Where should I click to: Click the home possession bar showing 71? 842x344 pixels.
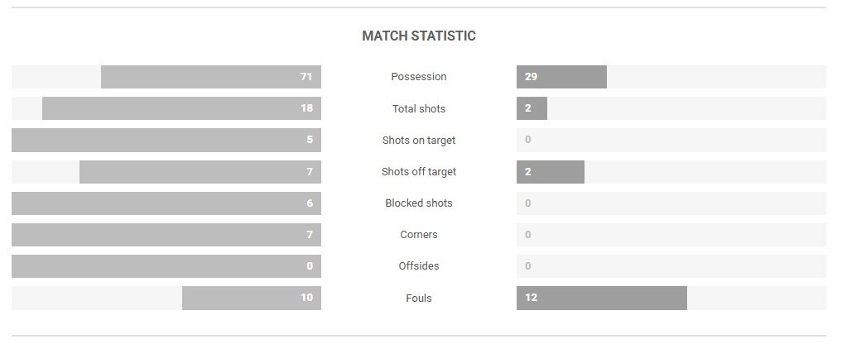[211, 77]
